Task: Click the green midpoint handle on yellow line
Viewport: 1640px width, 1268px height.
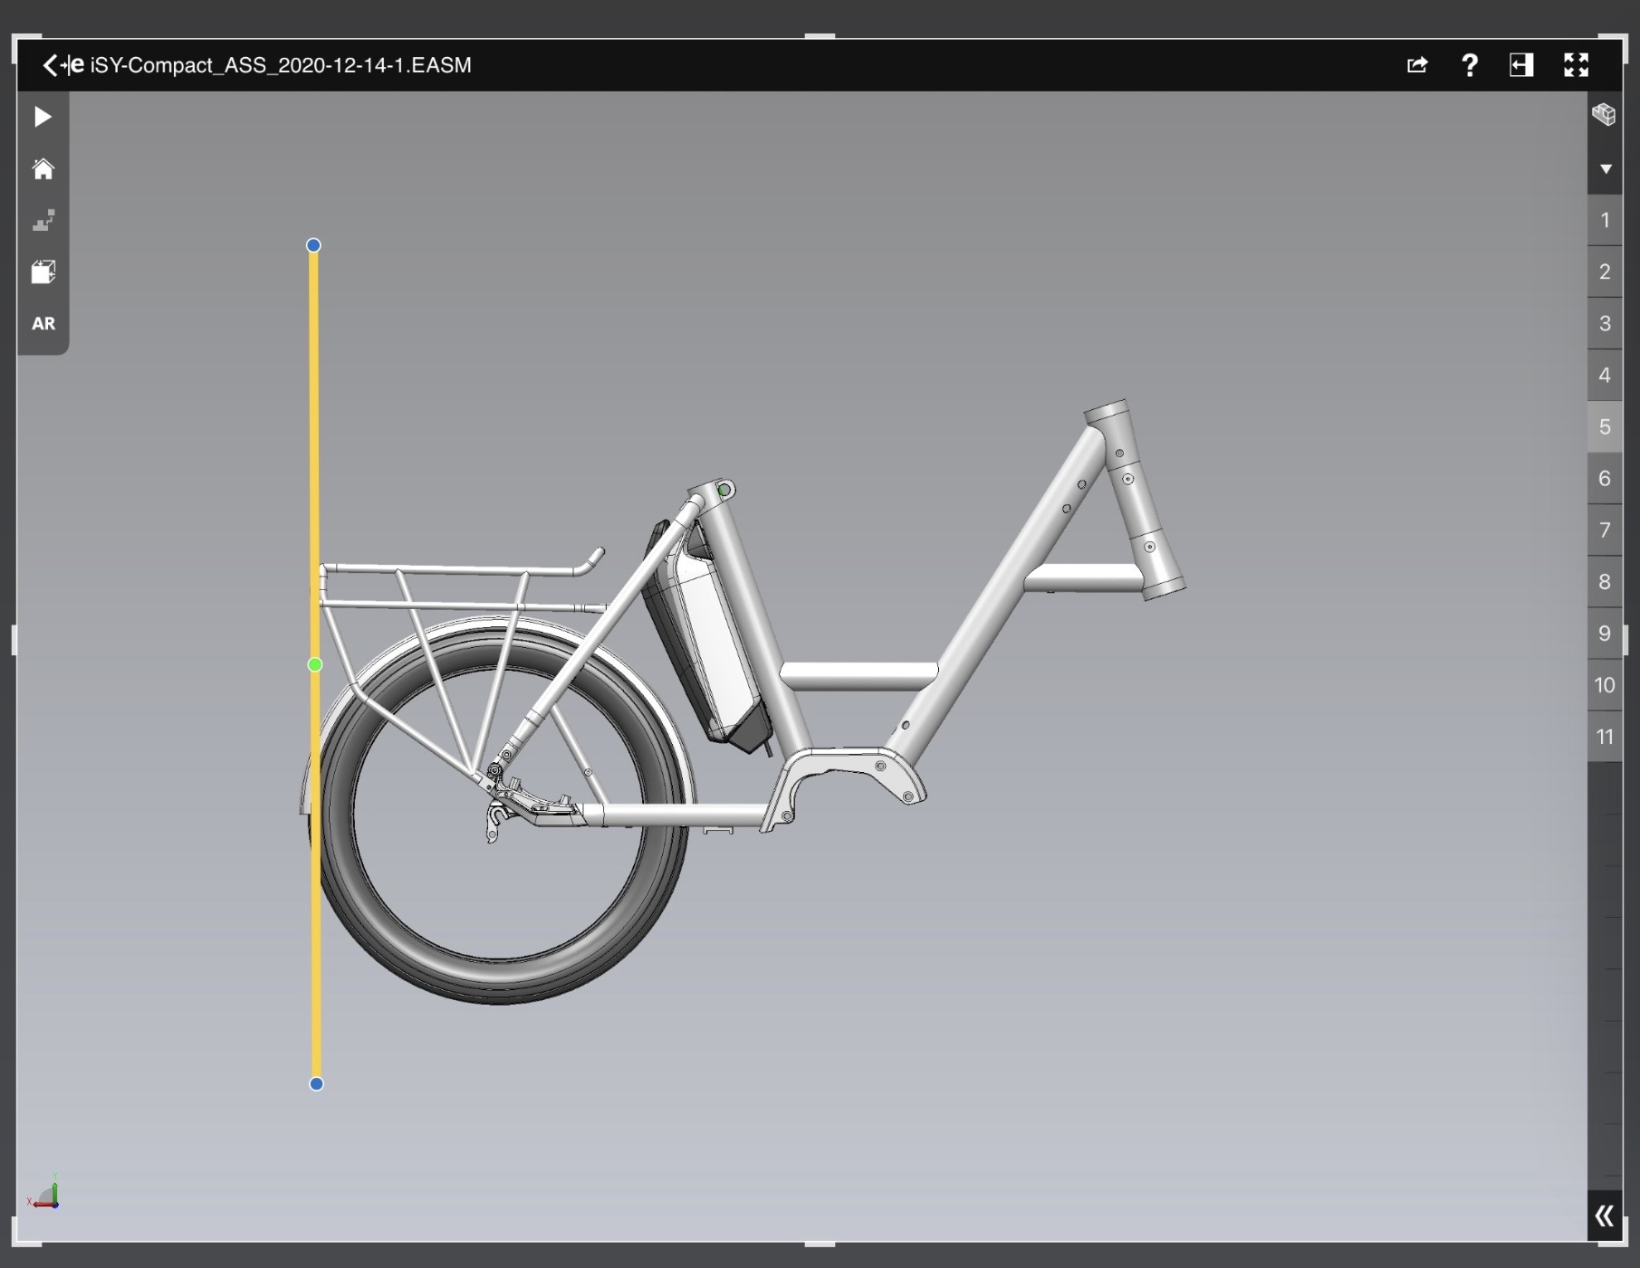Action: 315,665
